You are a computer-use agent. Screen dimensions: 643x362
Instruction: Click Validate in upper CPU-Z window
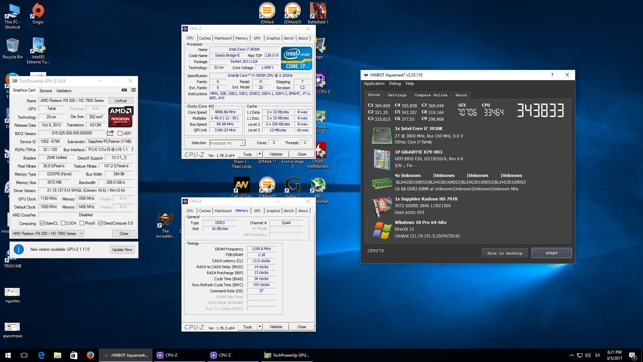(x=276, y=154)
